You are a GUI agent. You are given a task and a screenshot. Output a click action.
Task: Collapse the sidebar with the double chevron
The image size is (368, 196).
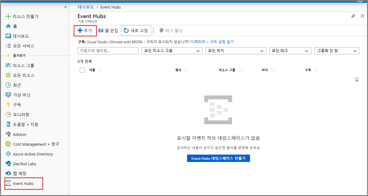tap(65, 7)
